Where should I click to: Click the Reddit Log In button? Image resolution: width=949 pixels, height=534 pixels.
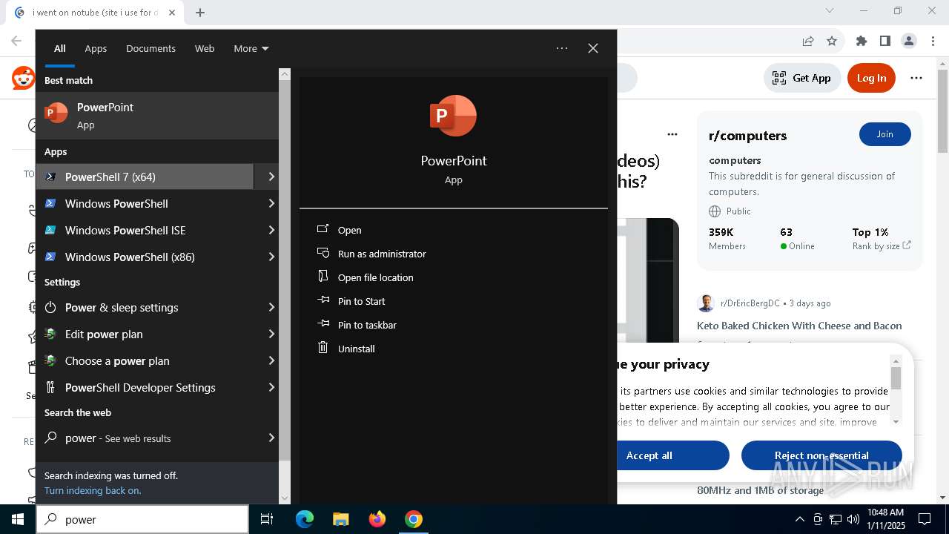click(871, 78)
